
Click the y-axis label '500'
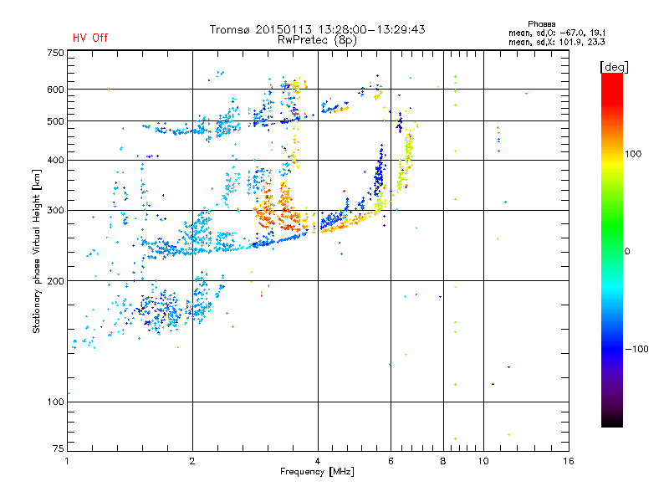pos(55,121)
